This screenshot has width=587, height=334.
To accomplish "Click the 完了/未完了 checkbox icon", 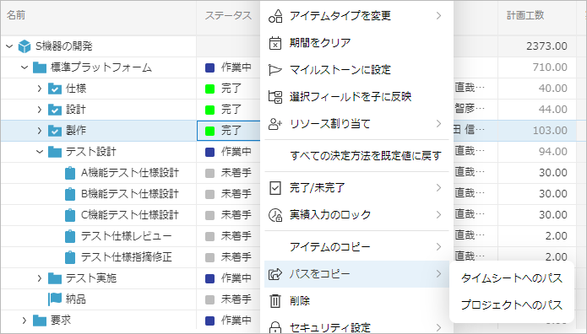I will [275, 188].
